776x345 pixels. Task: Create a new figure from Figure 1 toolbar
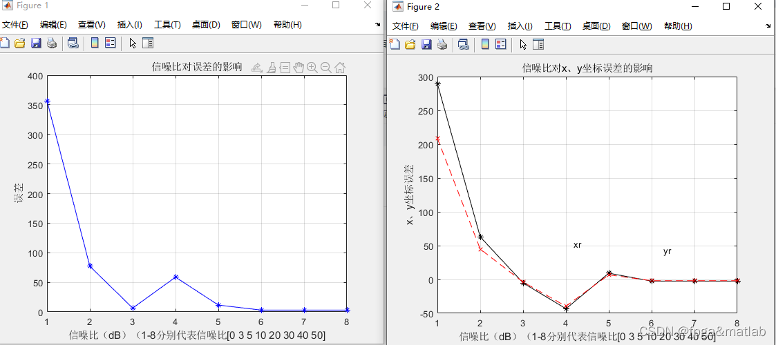click(x=4, y=43)
